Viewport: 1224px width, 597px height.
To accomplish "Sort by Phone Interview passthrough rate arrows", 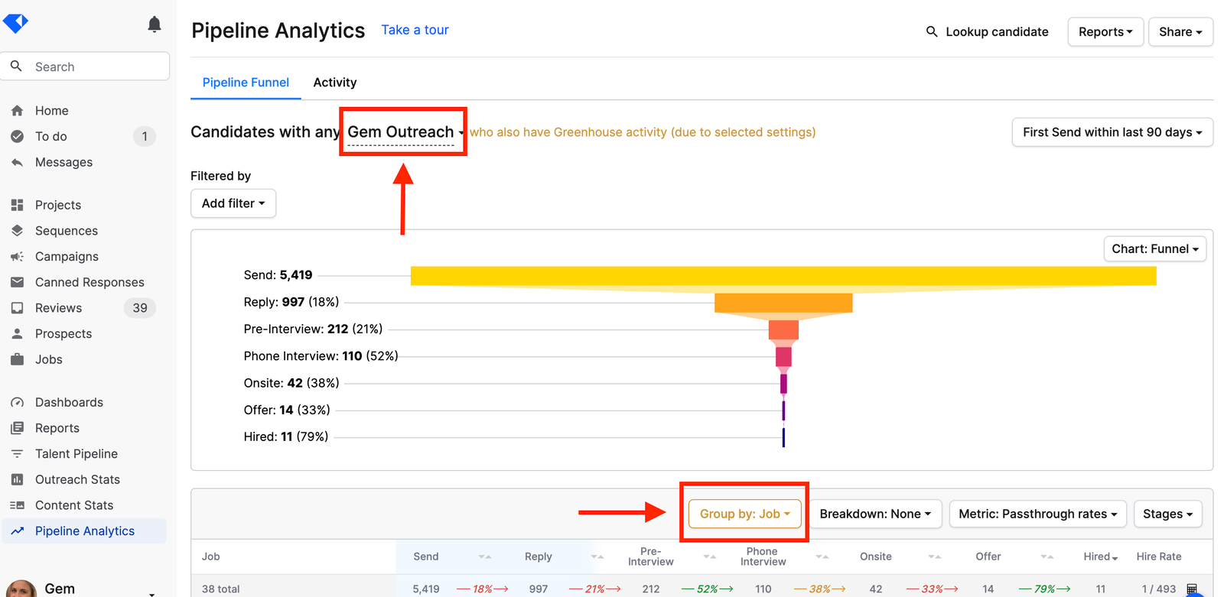I will click(x=822, y=556).
